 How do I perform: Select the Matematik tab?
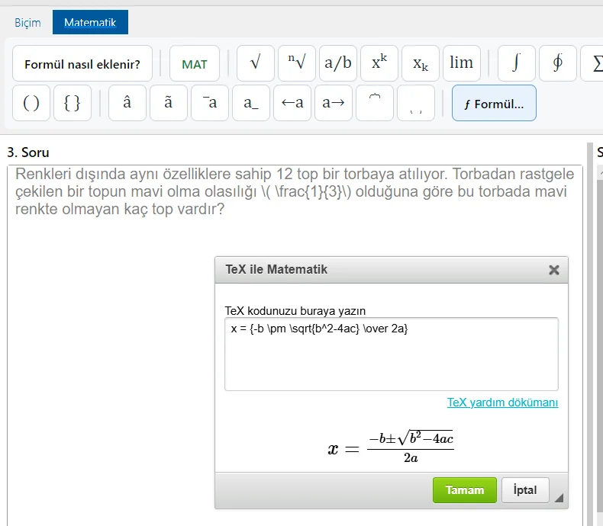click(90, 22)
